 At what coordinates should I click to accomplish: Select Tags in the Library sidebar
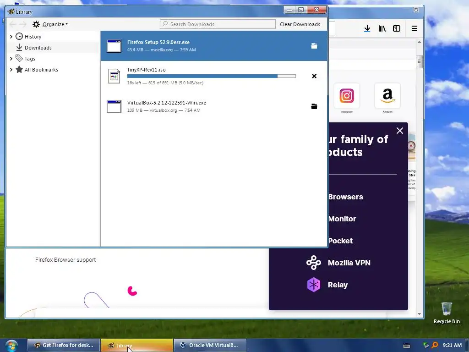[30, 59]
